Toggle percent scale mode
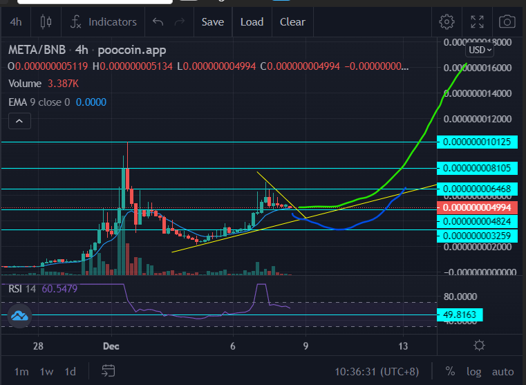This screenshot has height=385, width=526. click(x=450, y=372)
